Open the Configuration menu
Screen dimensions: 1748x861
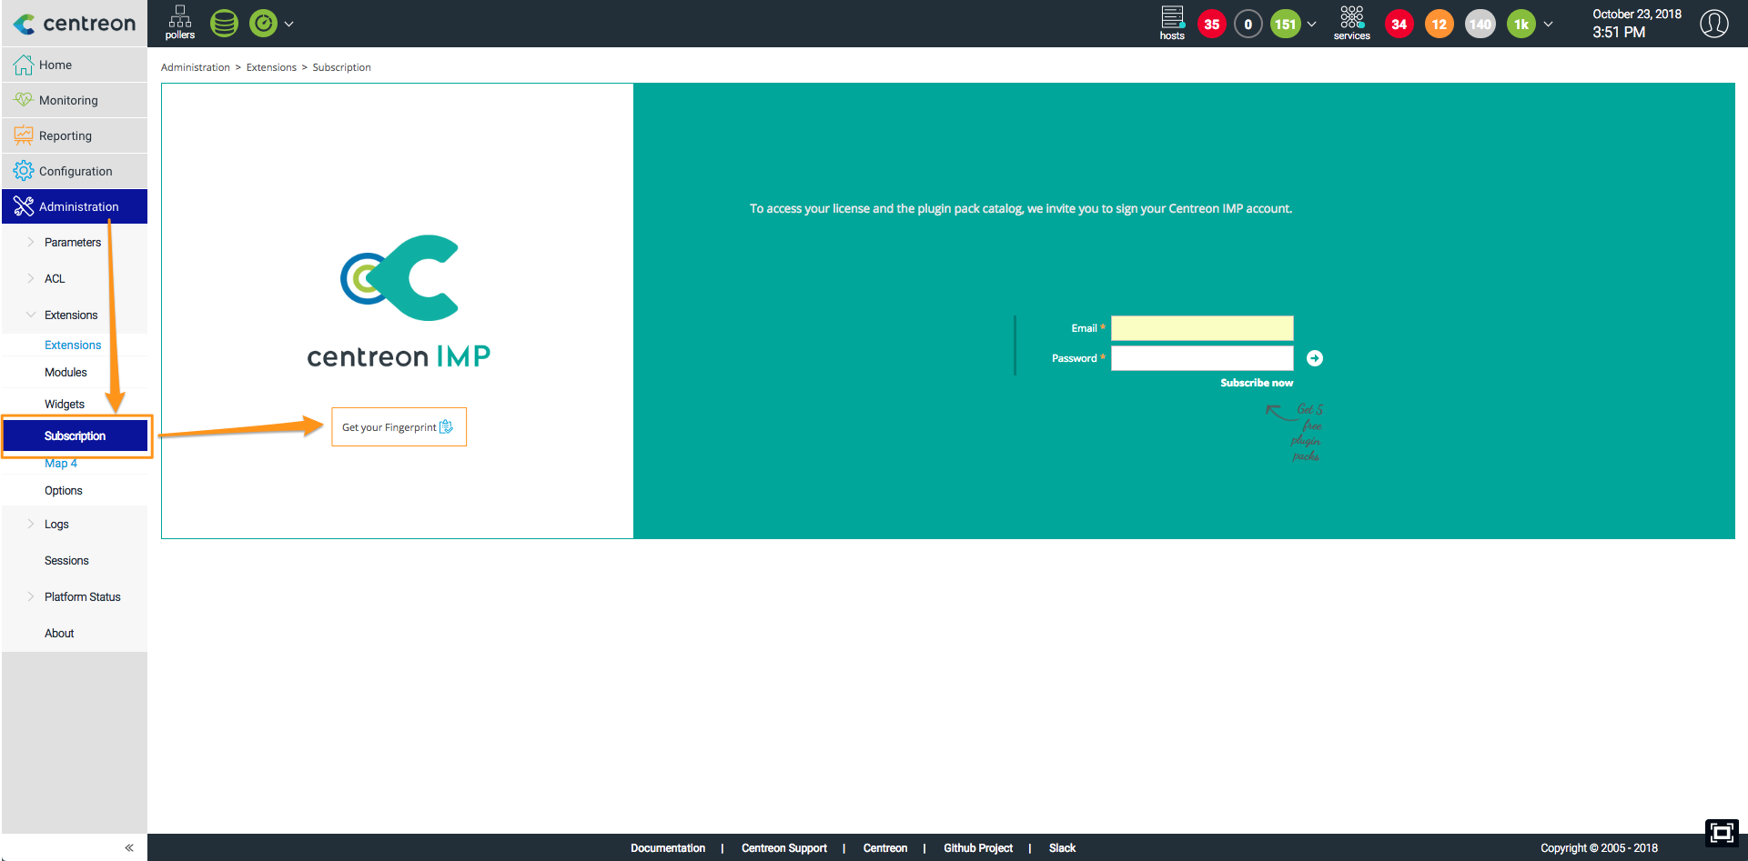coord(75,171)
